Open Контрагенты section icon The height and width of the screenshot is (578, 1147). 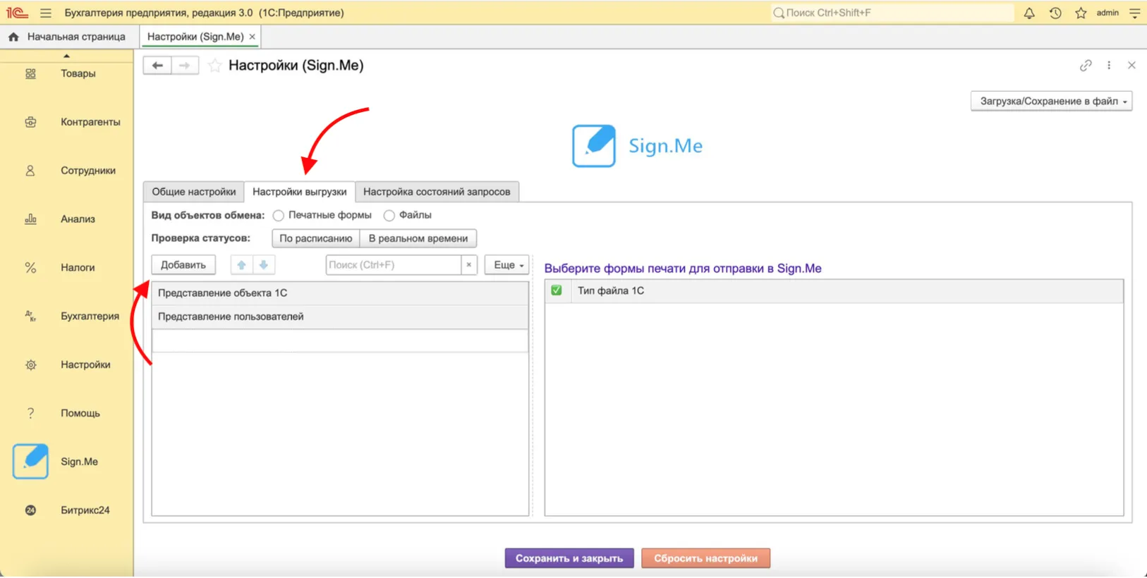pyautogui.click(x=30, y=122)
